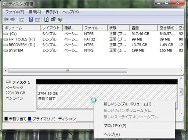Click the vertical scrollbar thumb in disk pane
This screenshot has width=188, height=140.
point(181,92)
